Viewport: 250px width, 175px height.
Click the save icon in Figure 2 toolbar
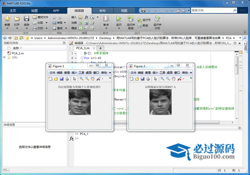click(143, 79)
